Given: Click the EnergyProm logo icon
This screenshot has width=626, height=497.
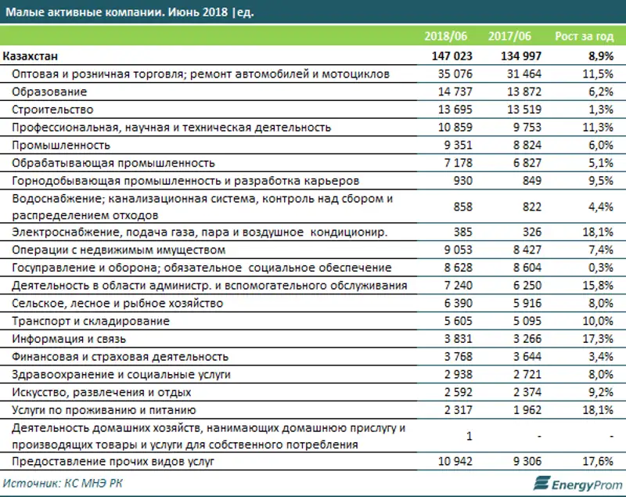Looking at the screenshot, I should tap(539, 482).
